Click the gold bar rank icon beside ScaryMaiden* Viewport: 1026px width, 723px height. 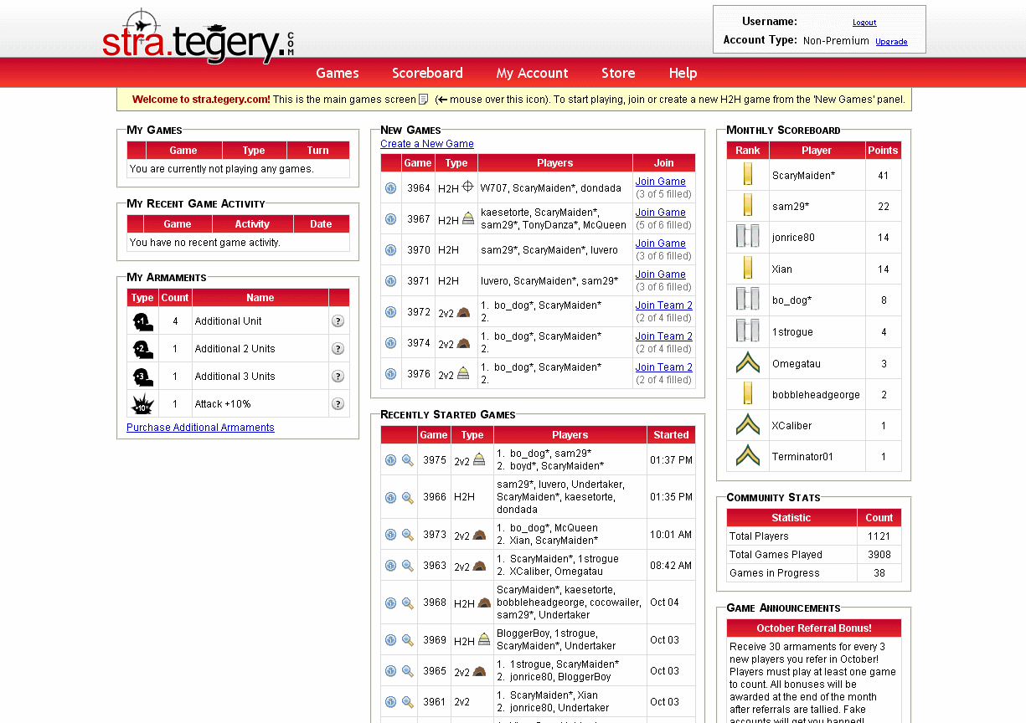coord(747,174)
